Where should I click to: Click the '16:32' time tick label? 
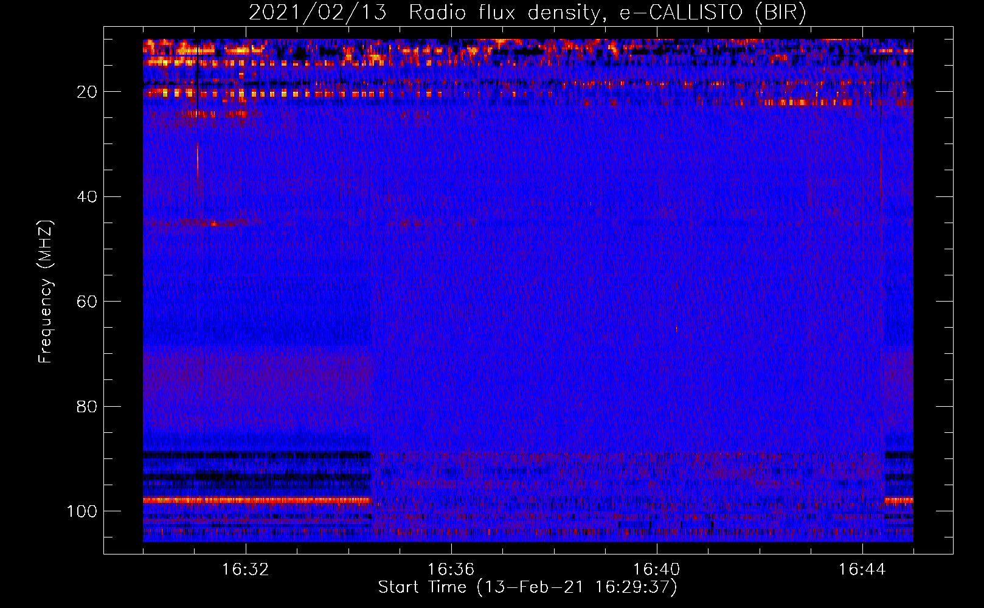pyautogui.click(x=246, y=570)
